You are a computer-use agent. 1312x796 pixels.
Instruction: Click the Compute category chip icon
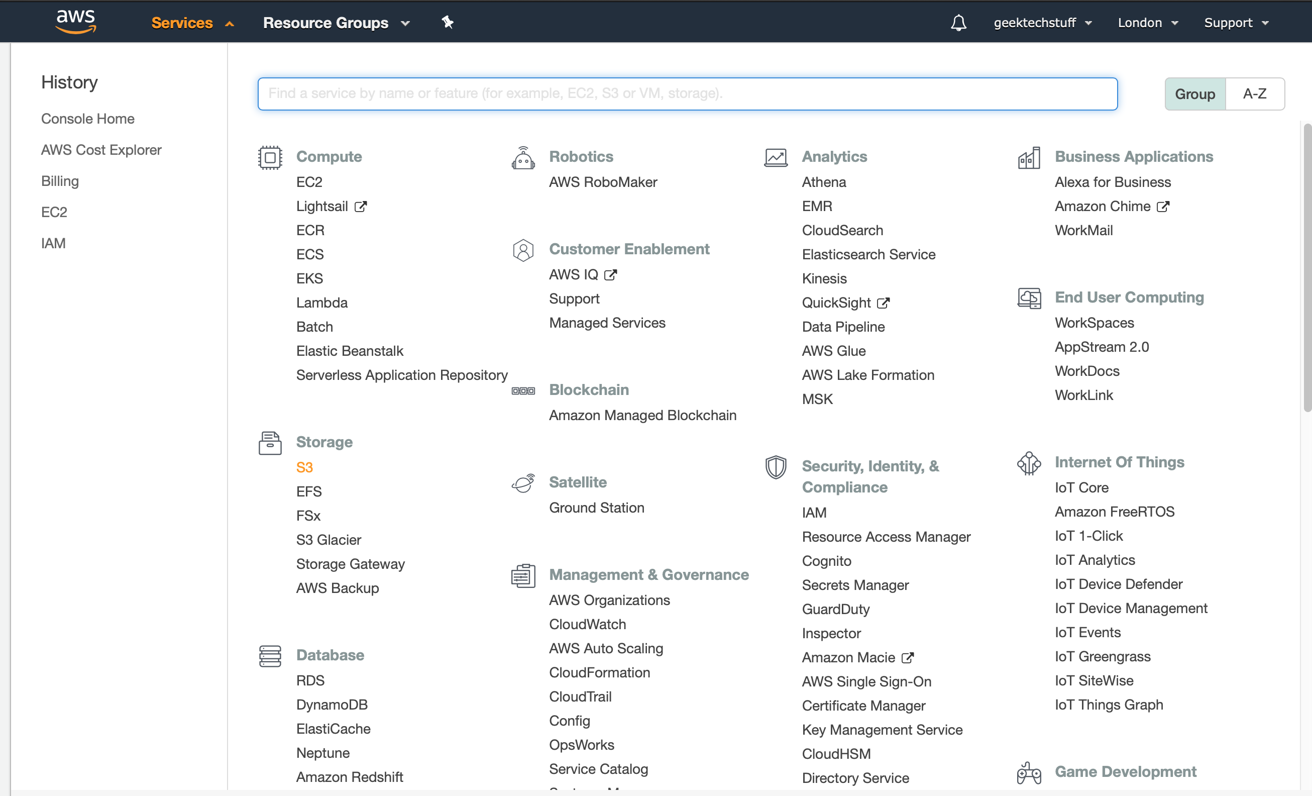[270, 157]
